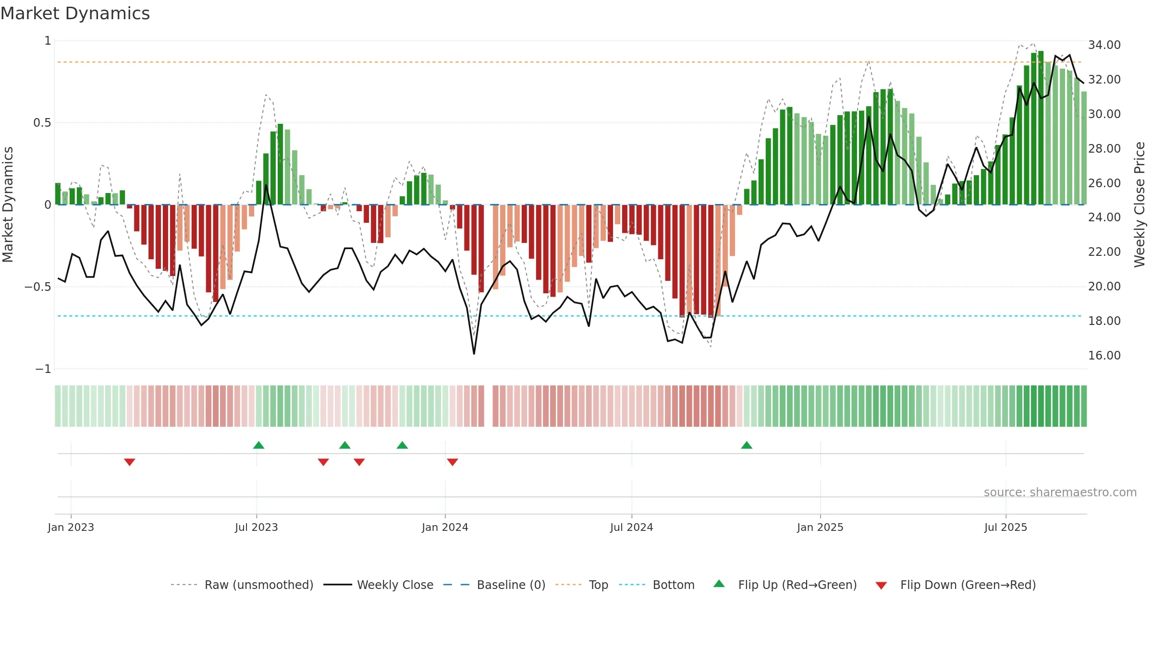Toggle the Flip Up (Red→Green) legend entry
1153x648 pixels.
785,585
